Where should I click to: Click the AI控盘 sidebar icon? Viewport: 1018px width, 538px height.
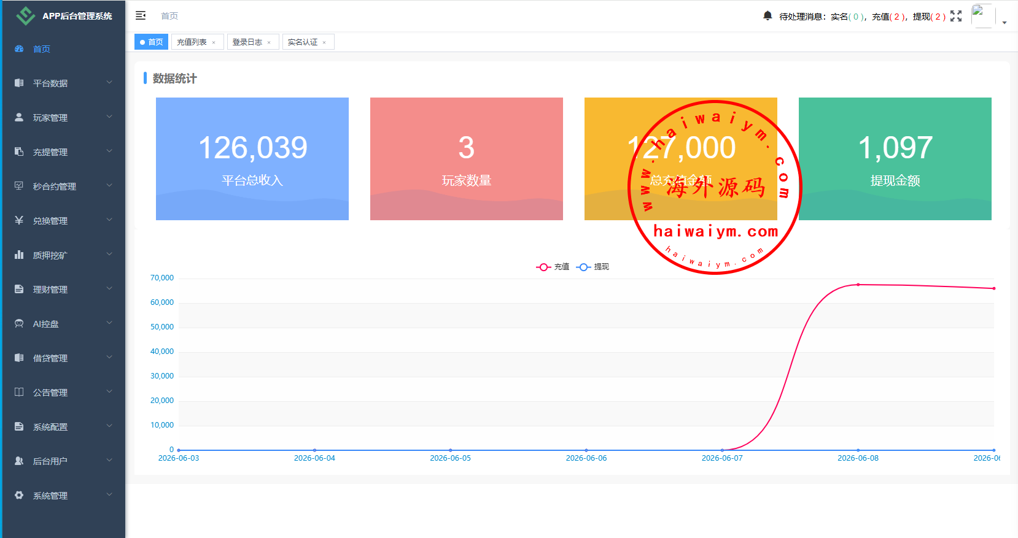coord(19,323)
